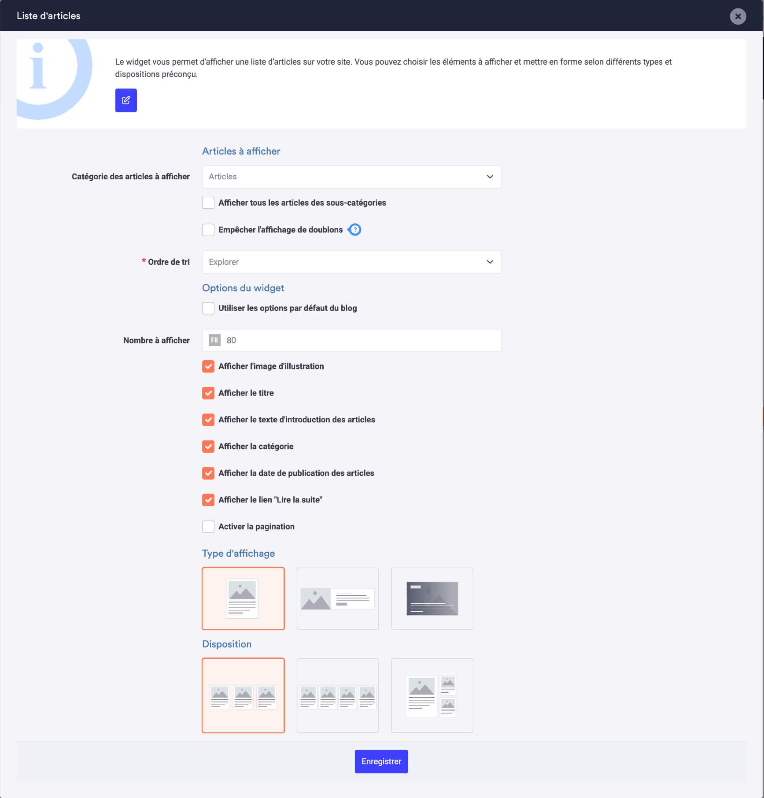
Task: Close the Liste d'articles dialog
Action: click(738, 16)
